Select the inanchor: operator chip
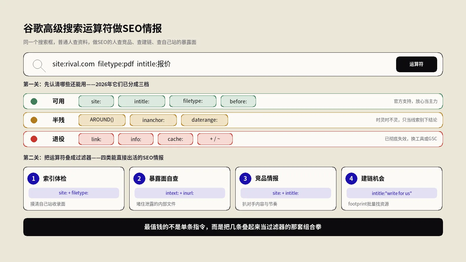The height and width of the screenshot is (262, 466). click(x=153, y=120)
